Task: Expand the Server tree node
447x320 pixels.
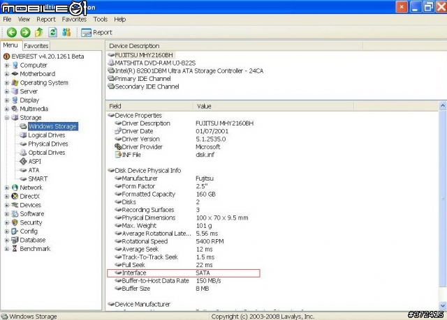Action: pyautogui.click(x=7, y=91)
